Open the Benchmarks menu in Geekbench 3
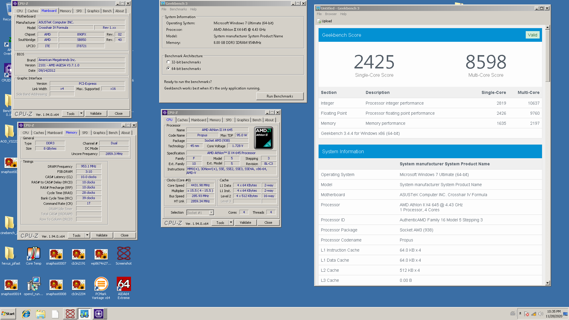569x320 pixels. (x=178, y=9)
